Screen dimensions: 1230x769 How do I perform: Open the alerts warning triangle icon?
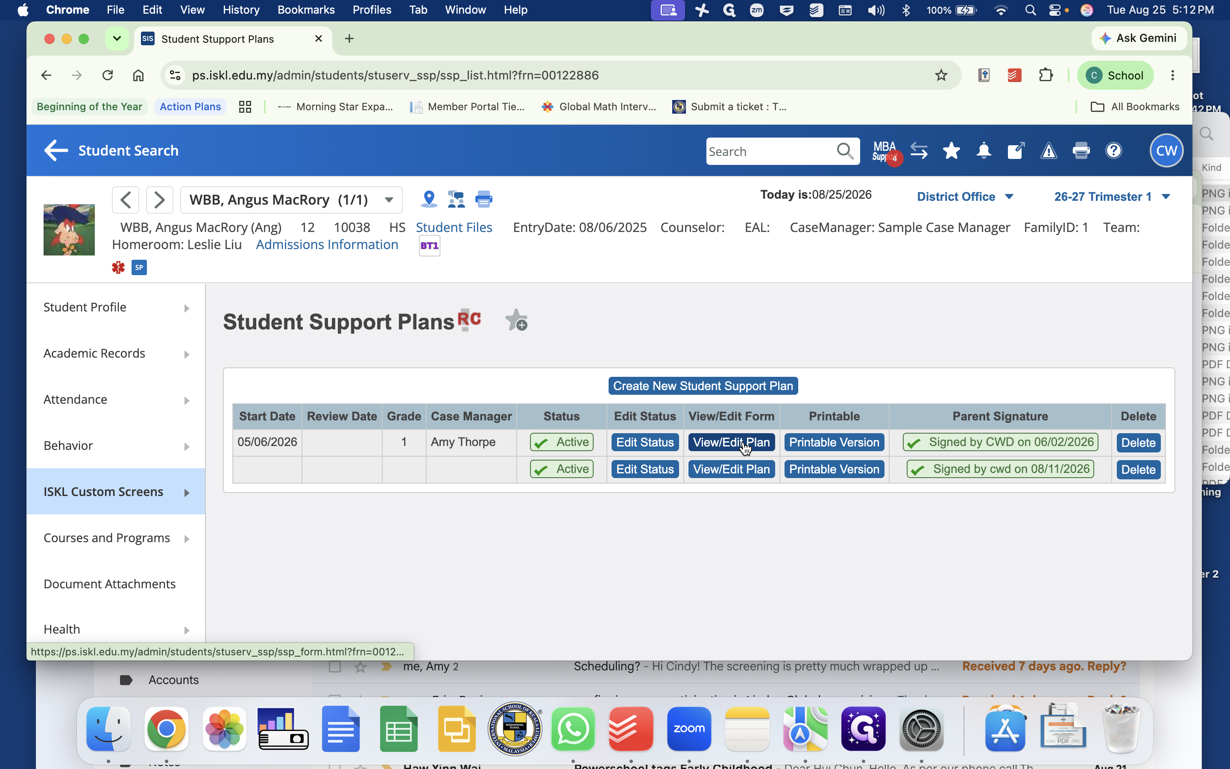(x=1048, y=151)
